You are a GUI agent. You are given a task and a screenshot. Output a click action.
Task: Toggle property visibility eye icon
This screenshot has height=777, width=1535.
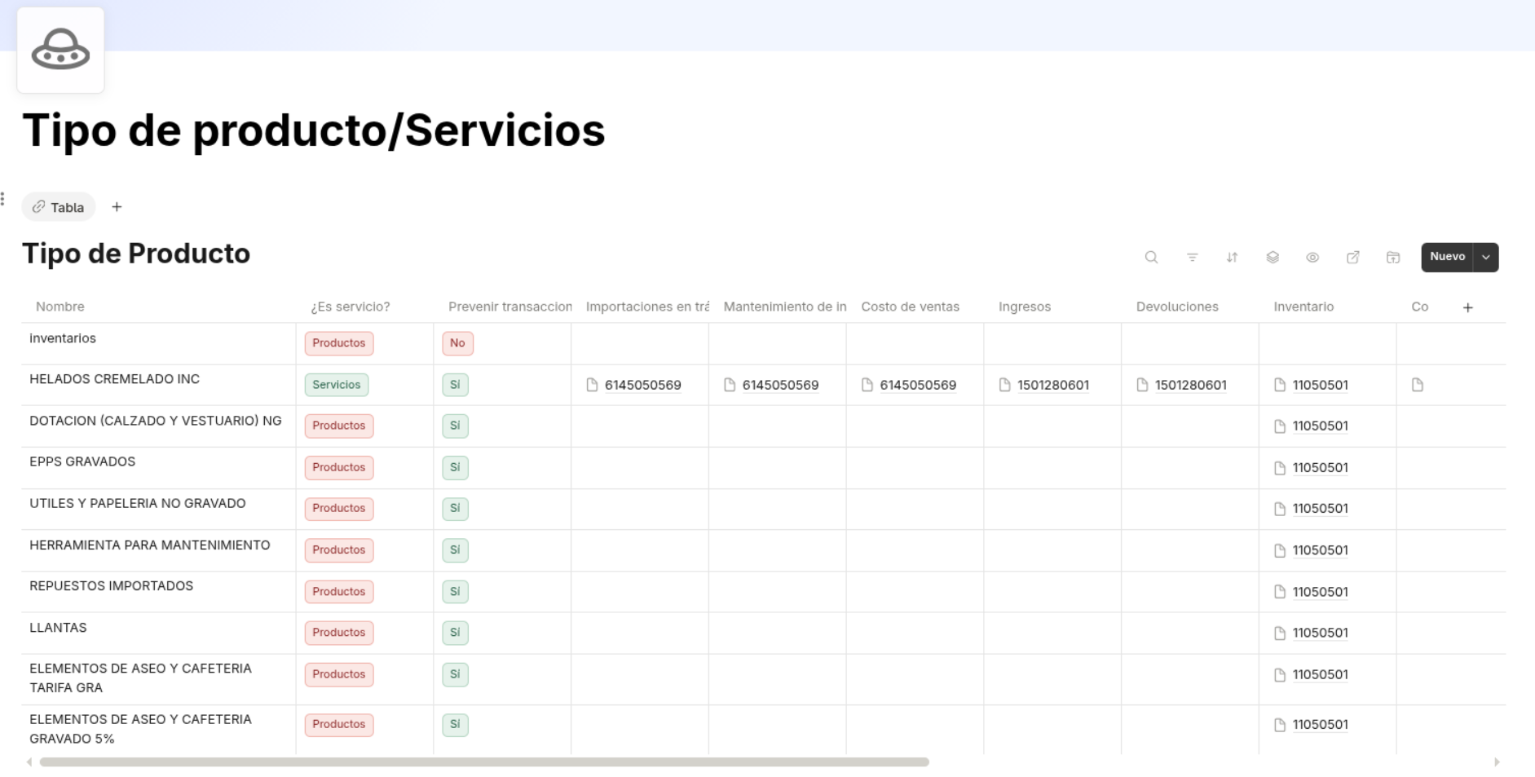1312,257
